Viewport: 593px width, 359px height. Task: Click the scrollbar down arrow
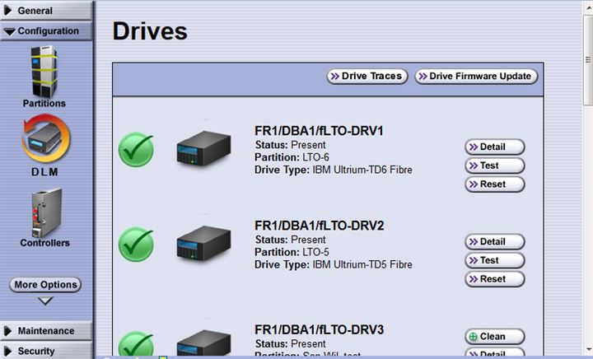pos(588,350)
